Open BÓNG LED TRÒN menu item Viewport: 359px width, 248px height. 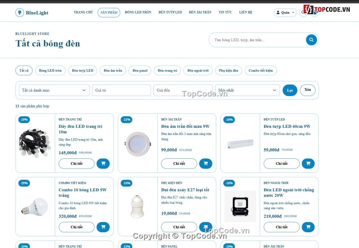click(x=138, y=12)
